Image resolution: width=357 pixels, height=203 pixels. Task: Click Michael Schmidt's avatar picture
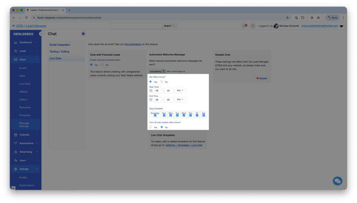pos(276,26)
